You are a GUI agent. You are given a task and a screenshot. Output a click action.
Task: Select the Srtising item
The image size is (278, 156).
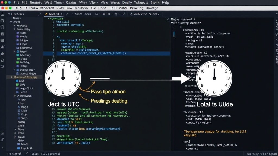point(25,63)
